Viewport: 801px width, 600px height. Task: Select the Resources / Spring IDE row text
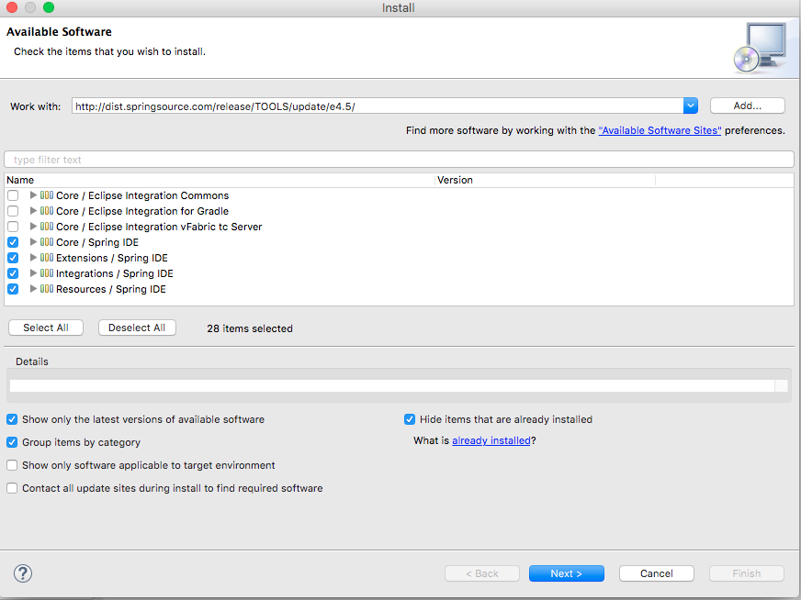click(111, 289)
